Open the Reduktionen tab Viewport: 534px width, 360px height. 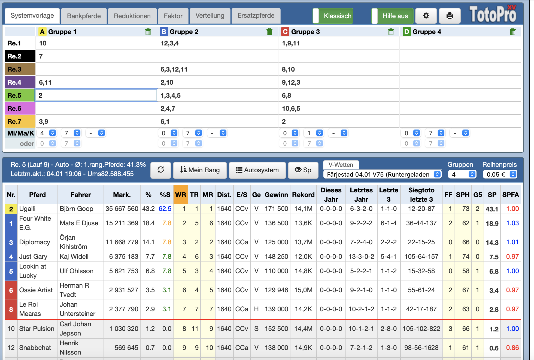(132, 16)
